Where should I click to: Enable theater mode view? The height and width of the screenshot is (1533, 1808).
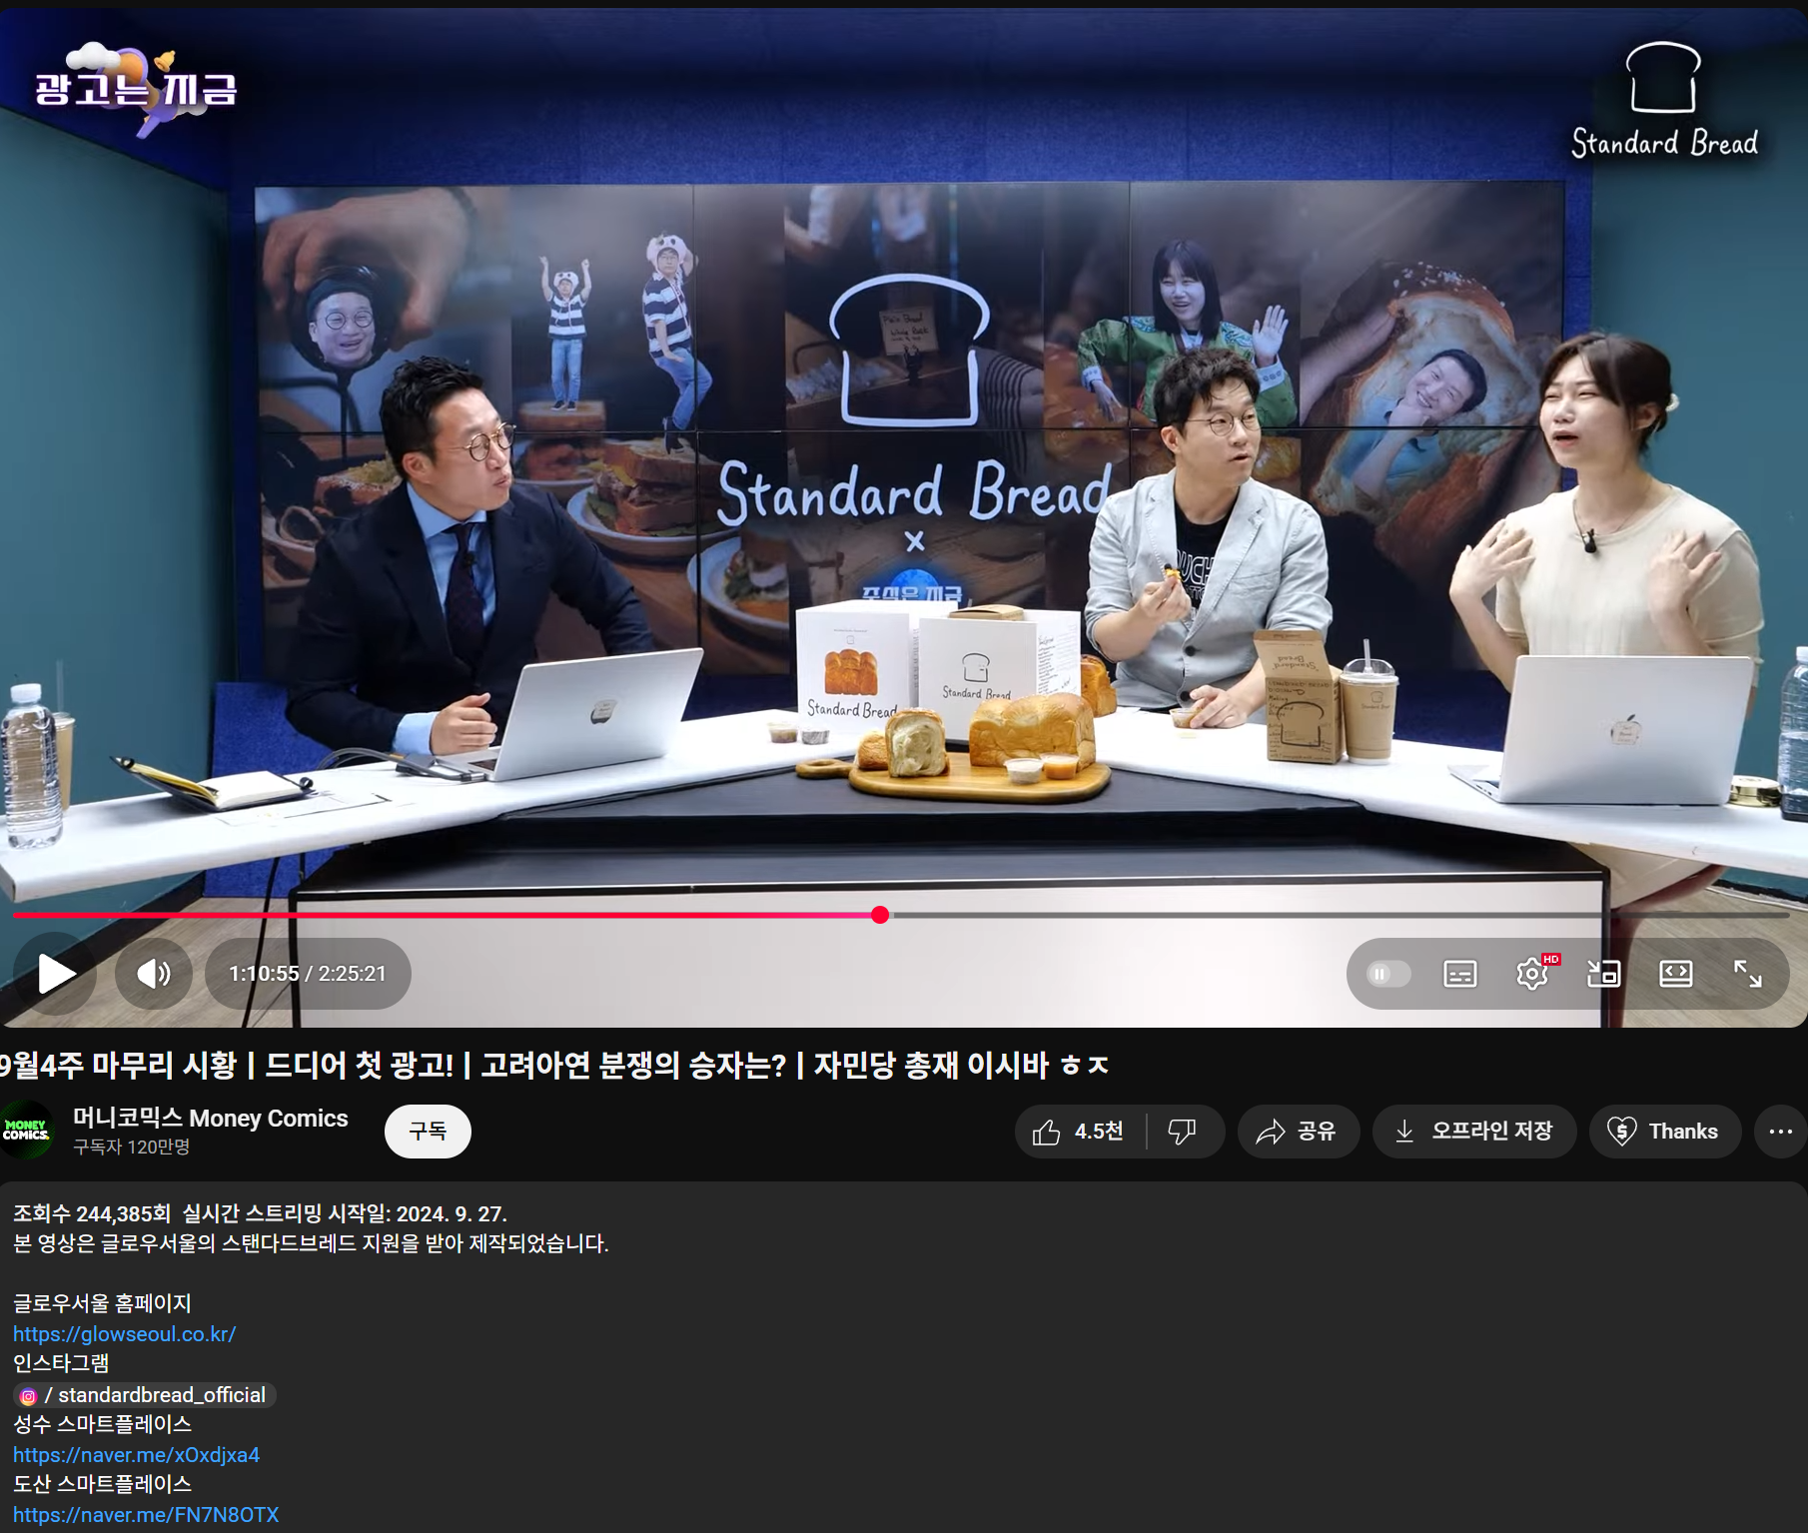[x=1676, y=974]
